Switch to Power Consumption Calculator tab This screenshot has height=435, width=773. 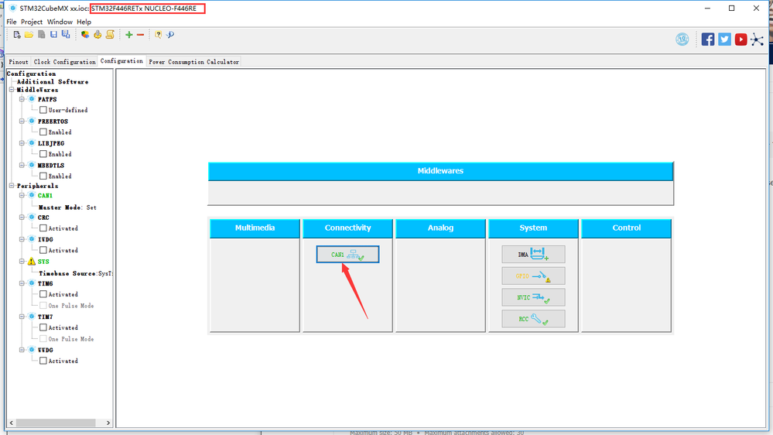point(193,62)
